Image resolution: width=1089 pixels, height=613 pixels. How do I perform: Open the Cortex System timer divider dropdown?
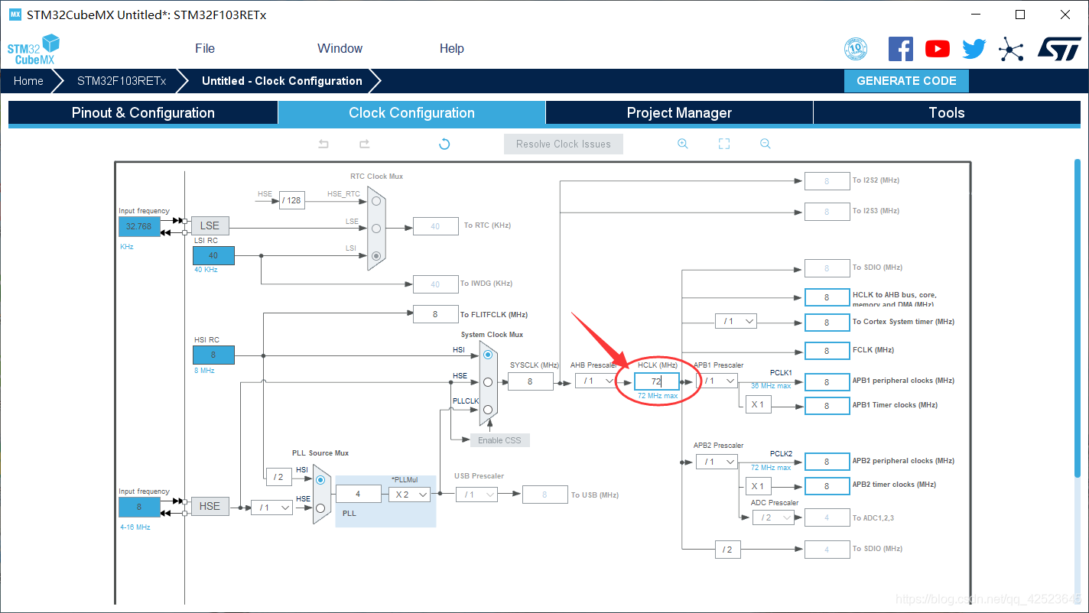[x=736, y=321]
